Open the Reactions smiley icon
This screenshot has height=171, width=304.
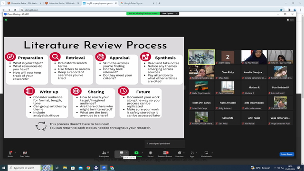tap(180, 153)
